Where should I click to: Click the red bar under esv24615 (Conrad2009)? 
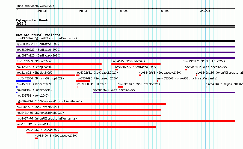click(x=136, y=64)
